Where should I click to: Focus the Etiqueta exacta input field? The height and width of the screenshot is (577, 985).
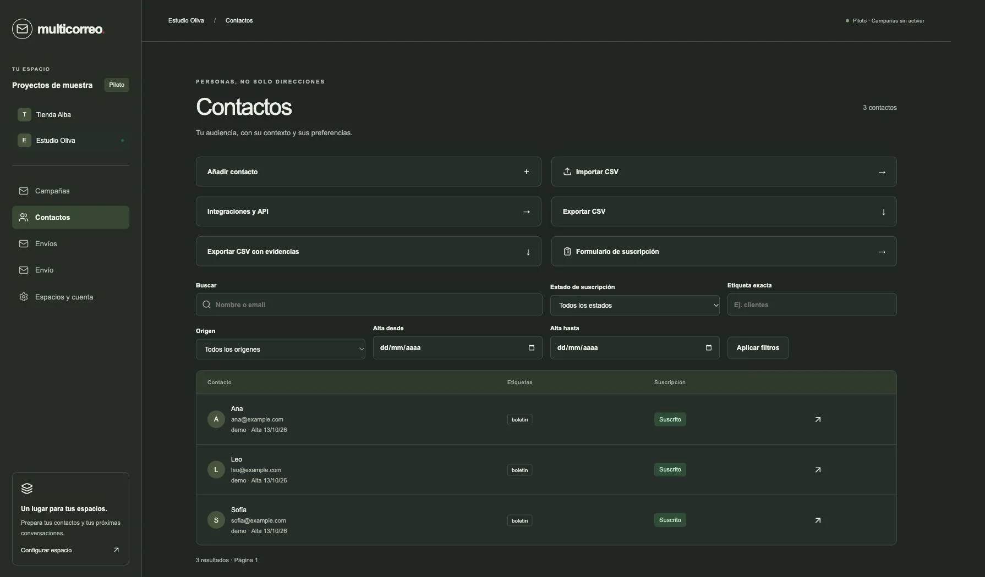(x=812, y=304)
